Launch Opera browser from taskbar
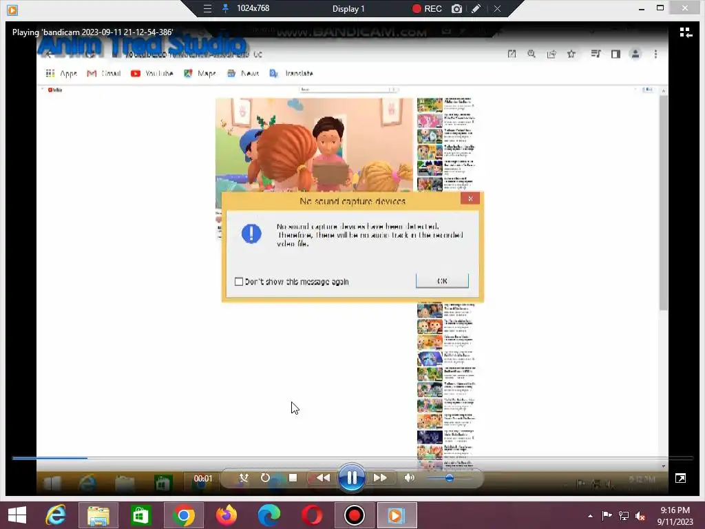705x529 pixels. point(312,515)
